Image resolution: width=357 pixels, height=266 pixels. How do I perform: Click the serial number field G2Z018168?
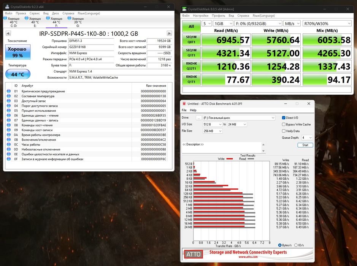(x=91, y=47)
